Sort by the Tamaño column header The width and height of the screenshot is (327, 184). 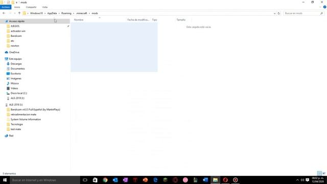tap(181, 20)
